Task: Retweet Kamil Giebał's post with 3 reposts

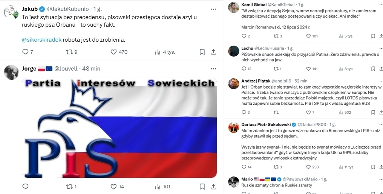Action: [278, 36]
